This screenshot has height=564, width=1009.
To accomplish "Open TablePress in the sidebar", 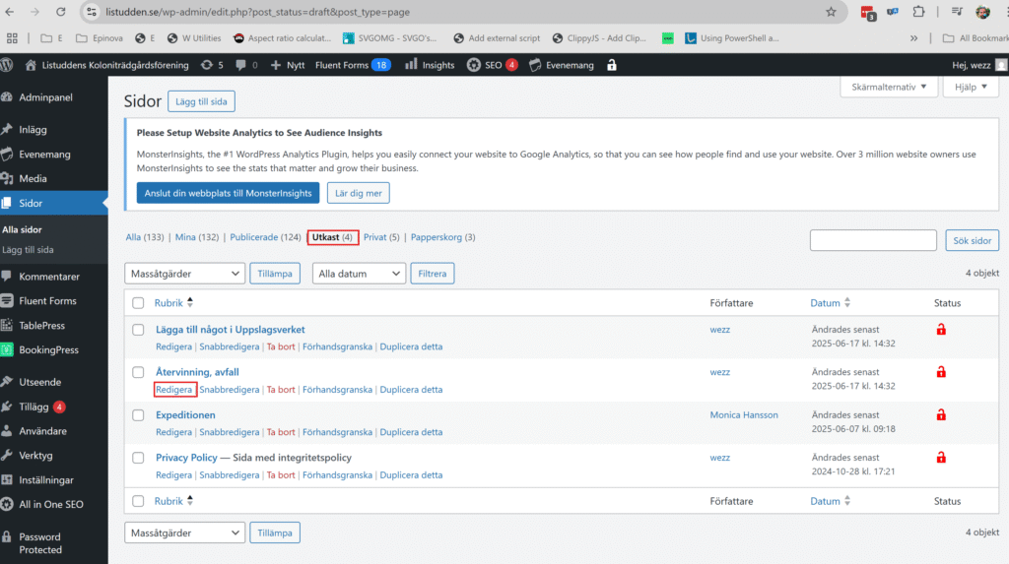I will coord(41,326).
